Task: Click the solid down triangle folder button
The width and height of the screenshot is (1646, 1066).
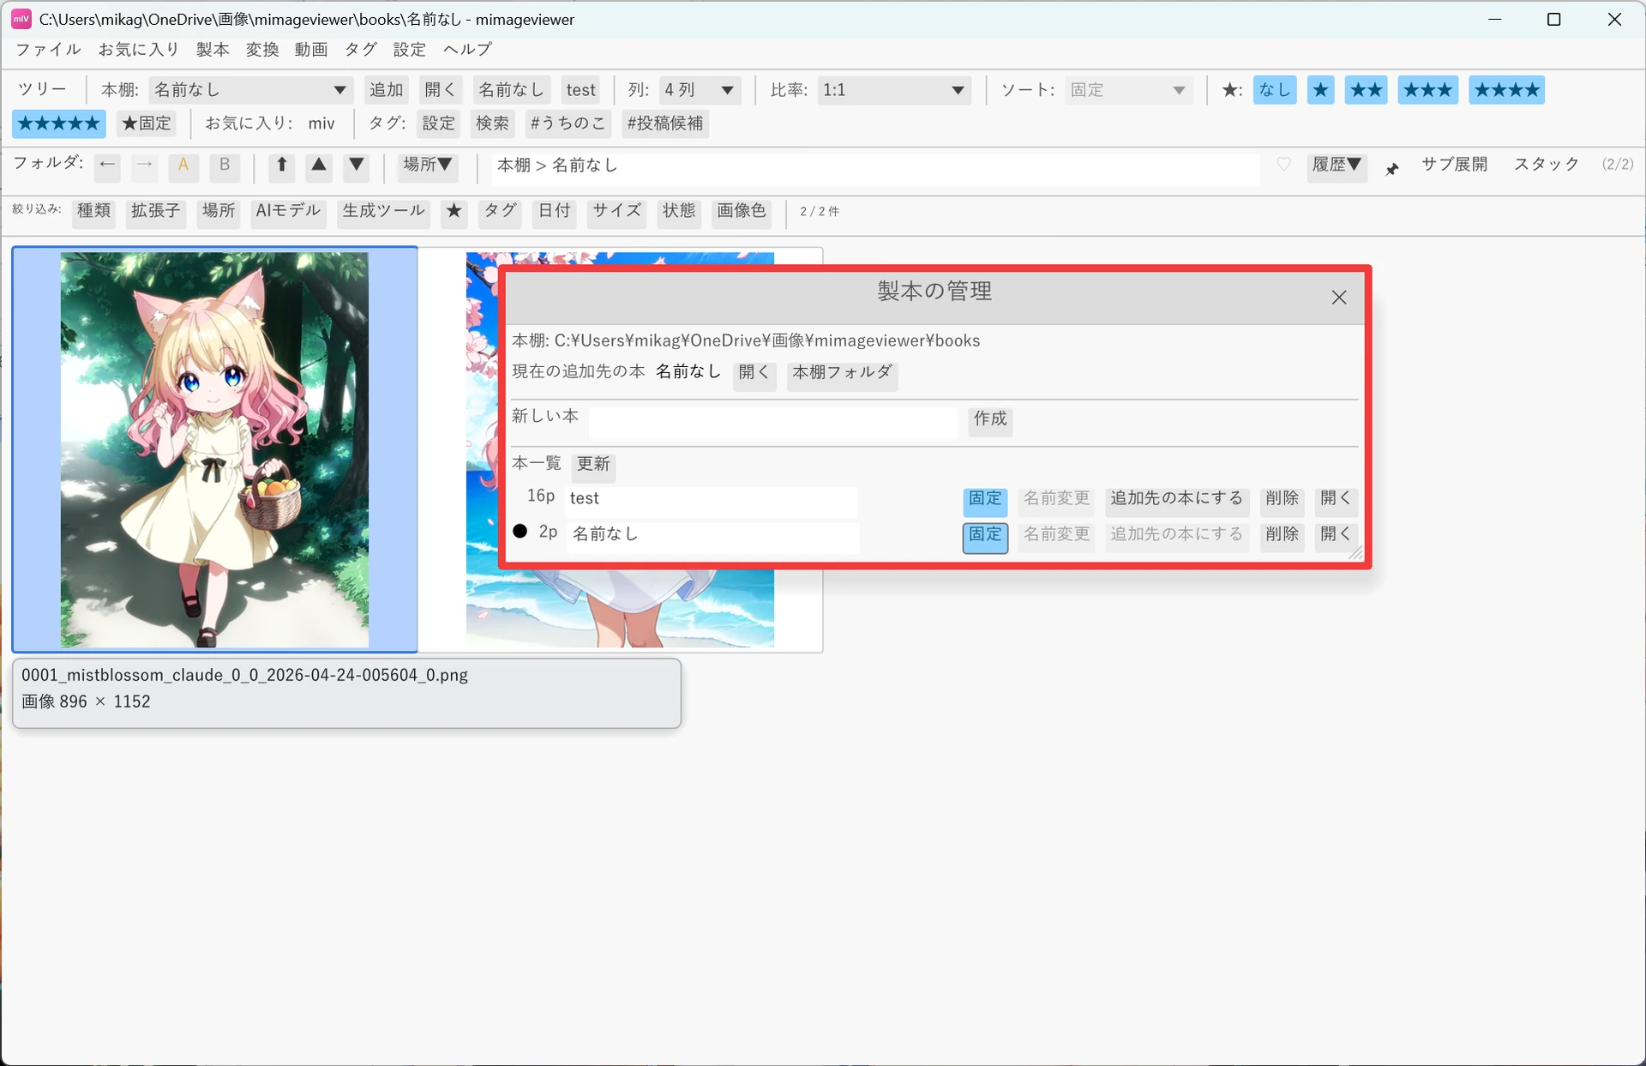Action: tap(357, 166)
